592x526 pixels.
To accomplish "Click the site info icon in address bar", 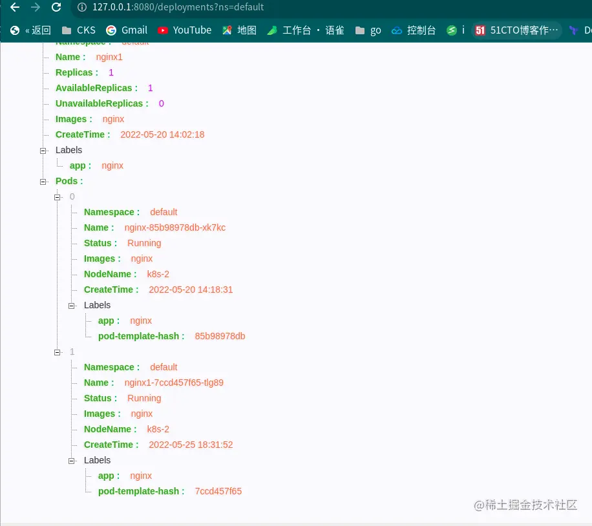I will pos(82,7).
